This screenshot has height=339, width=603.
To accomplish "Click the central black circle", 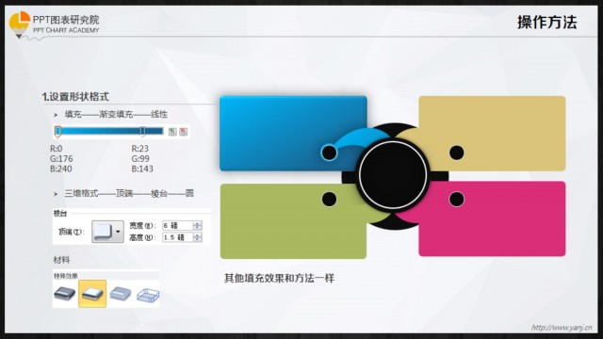I will (x=393, y=175).
